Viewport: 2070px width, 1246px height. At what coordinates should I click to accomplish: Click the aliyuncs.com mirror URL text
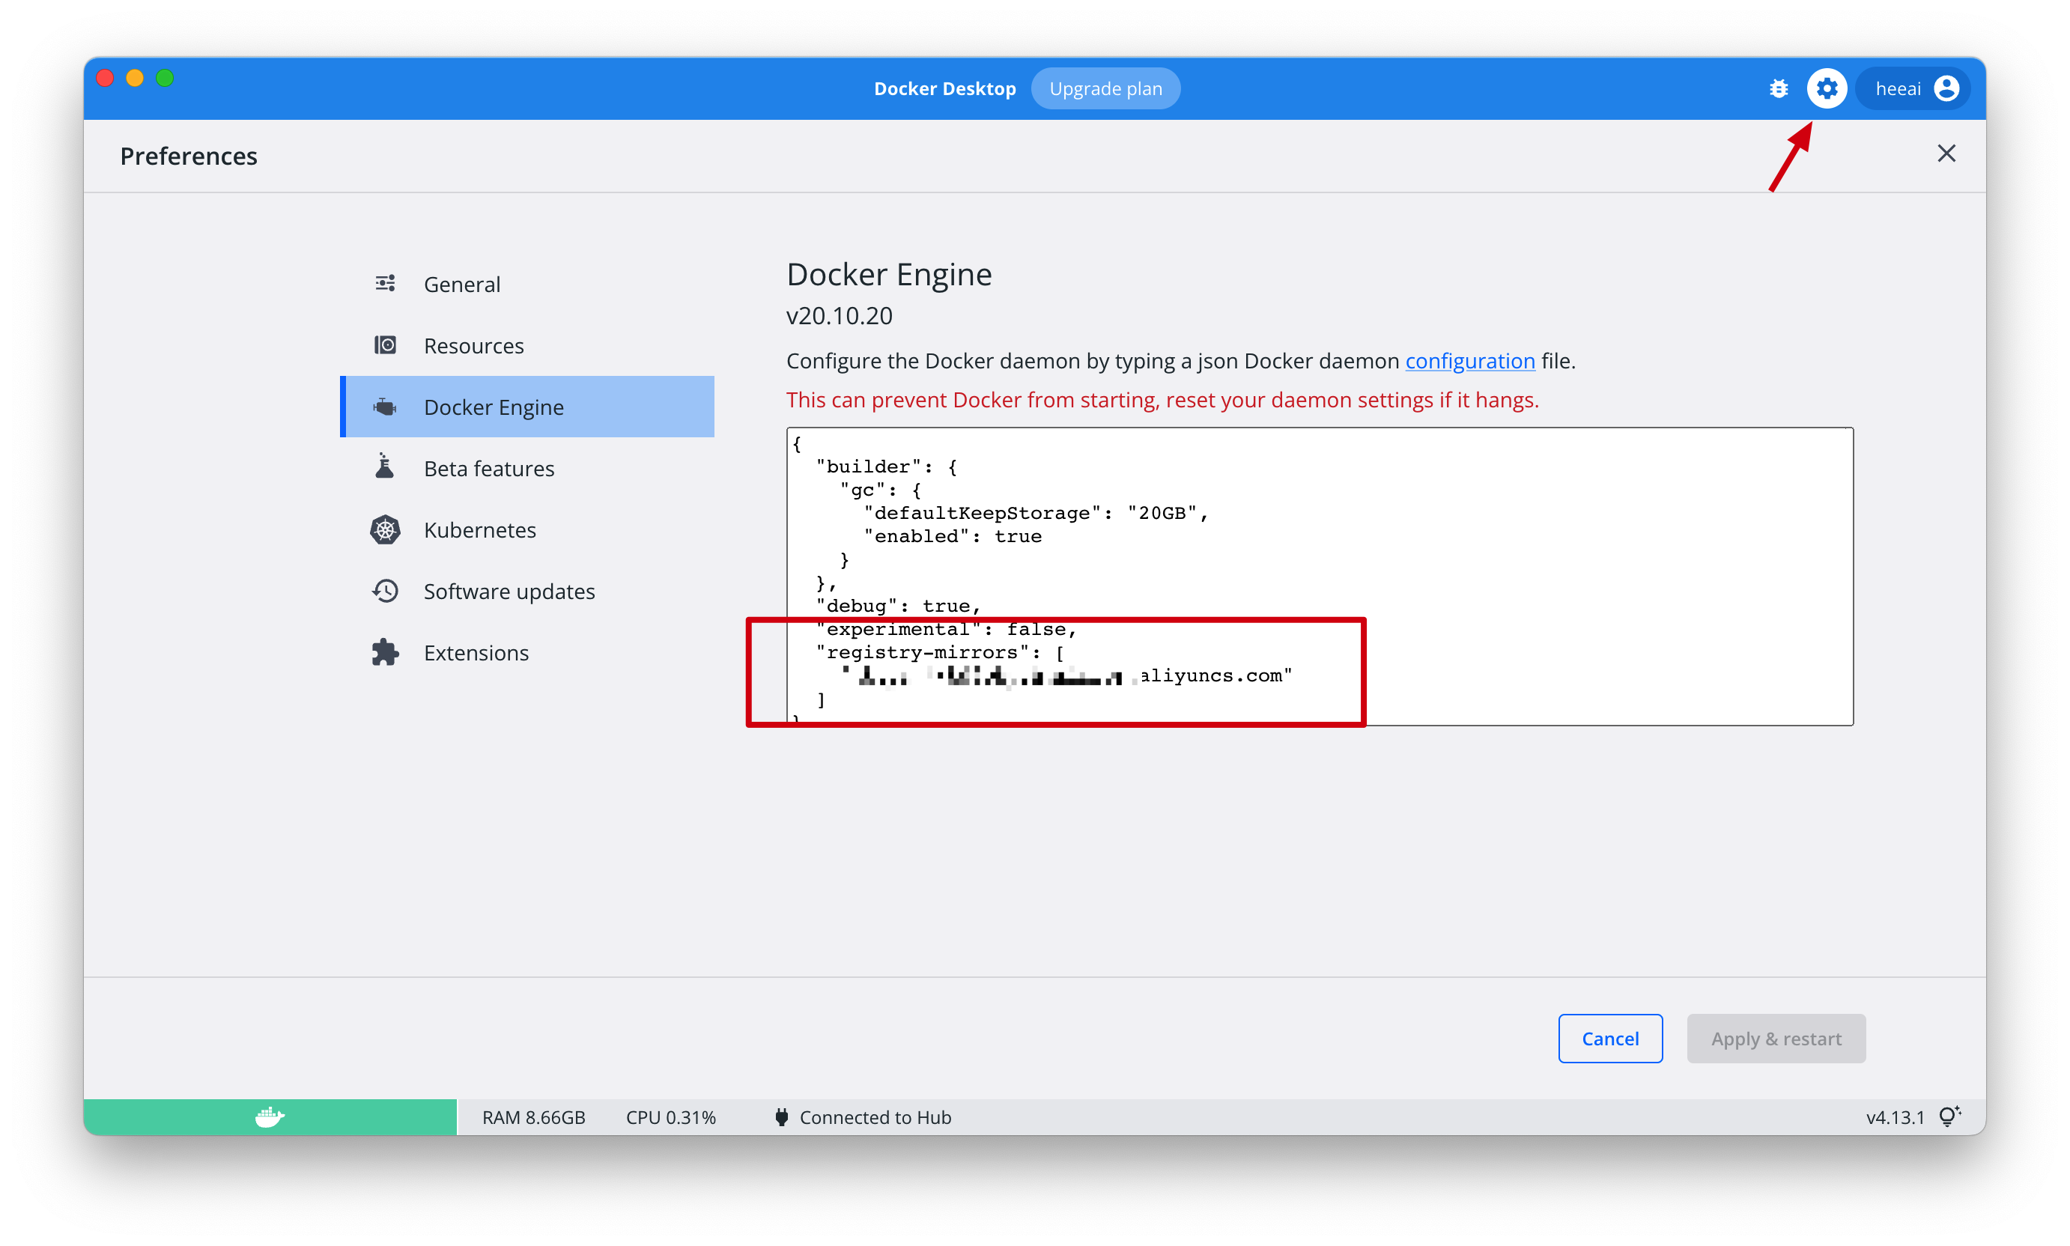pyautogui.click(x=1067, y=676)
